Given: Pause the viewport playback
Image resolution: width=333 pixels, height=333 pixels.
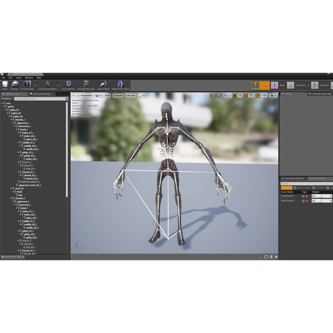Looking at the screenshot, I should [x=271, y=257].
